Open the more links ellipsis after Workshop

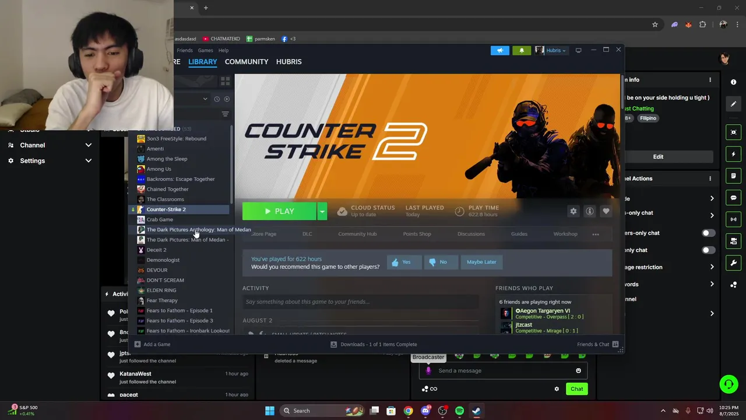[596, 235]
